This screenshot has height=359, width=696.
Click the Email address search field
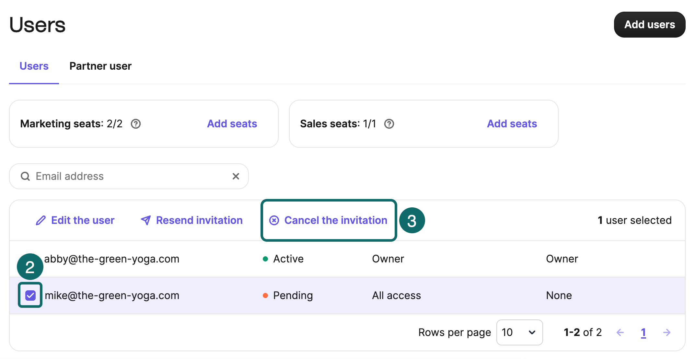(x=97, y=176)
